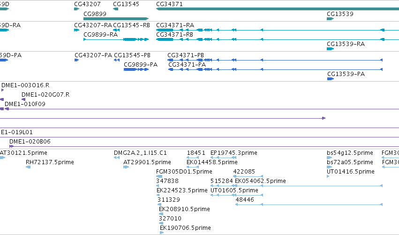
Task: Click the 327010 feature label
Action: pos(170,219)
